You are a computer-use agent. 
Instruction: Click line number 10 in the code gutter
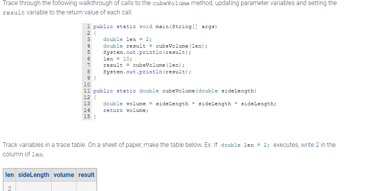[x=87, y=84]
